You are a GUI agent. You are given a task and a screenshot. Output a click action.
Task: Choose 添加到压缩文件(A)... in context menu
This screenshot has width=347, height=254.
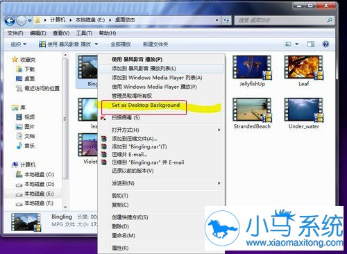coord(162,139)
